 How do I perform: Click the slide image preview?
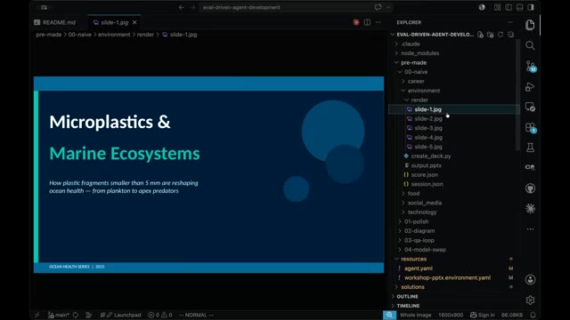[208, 174]
